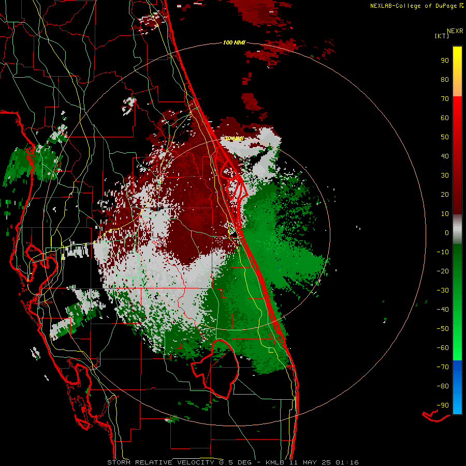Click the 70 value on the velocity scale
Image resolution: width=466 pixels, height=466 pixels.
point(445,99)
